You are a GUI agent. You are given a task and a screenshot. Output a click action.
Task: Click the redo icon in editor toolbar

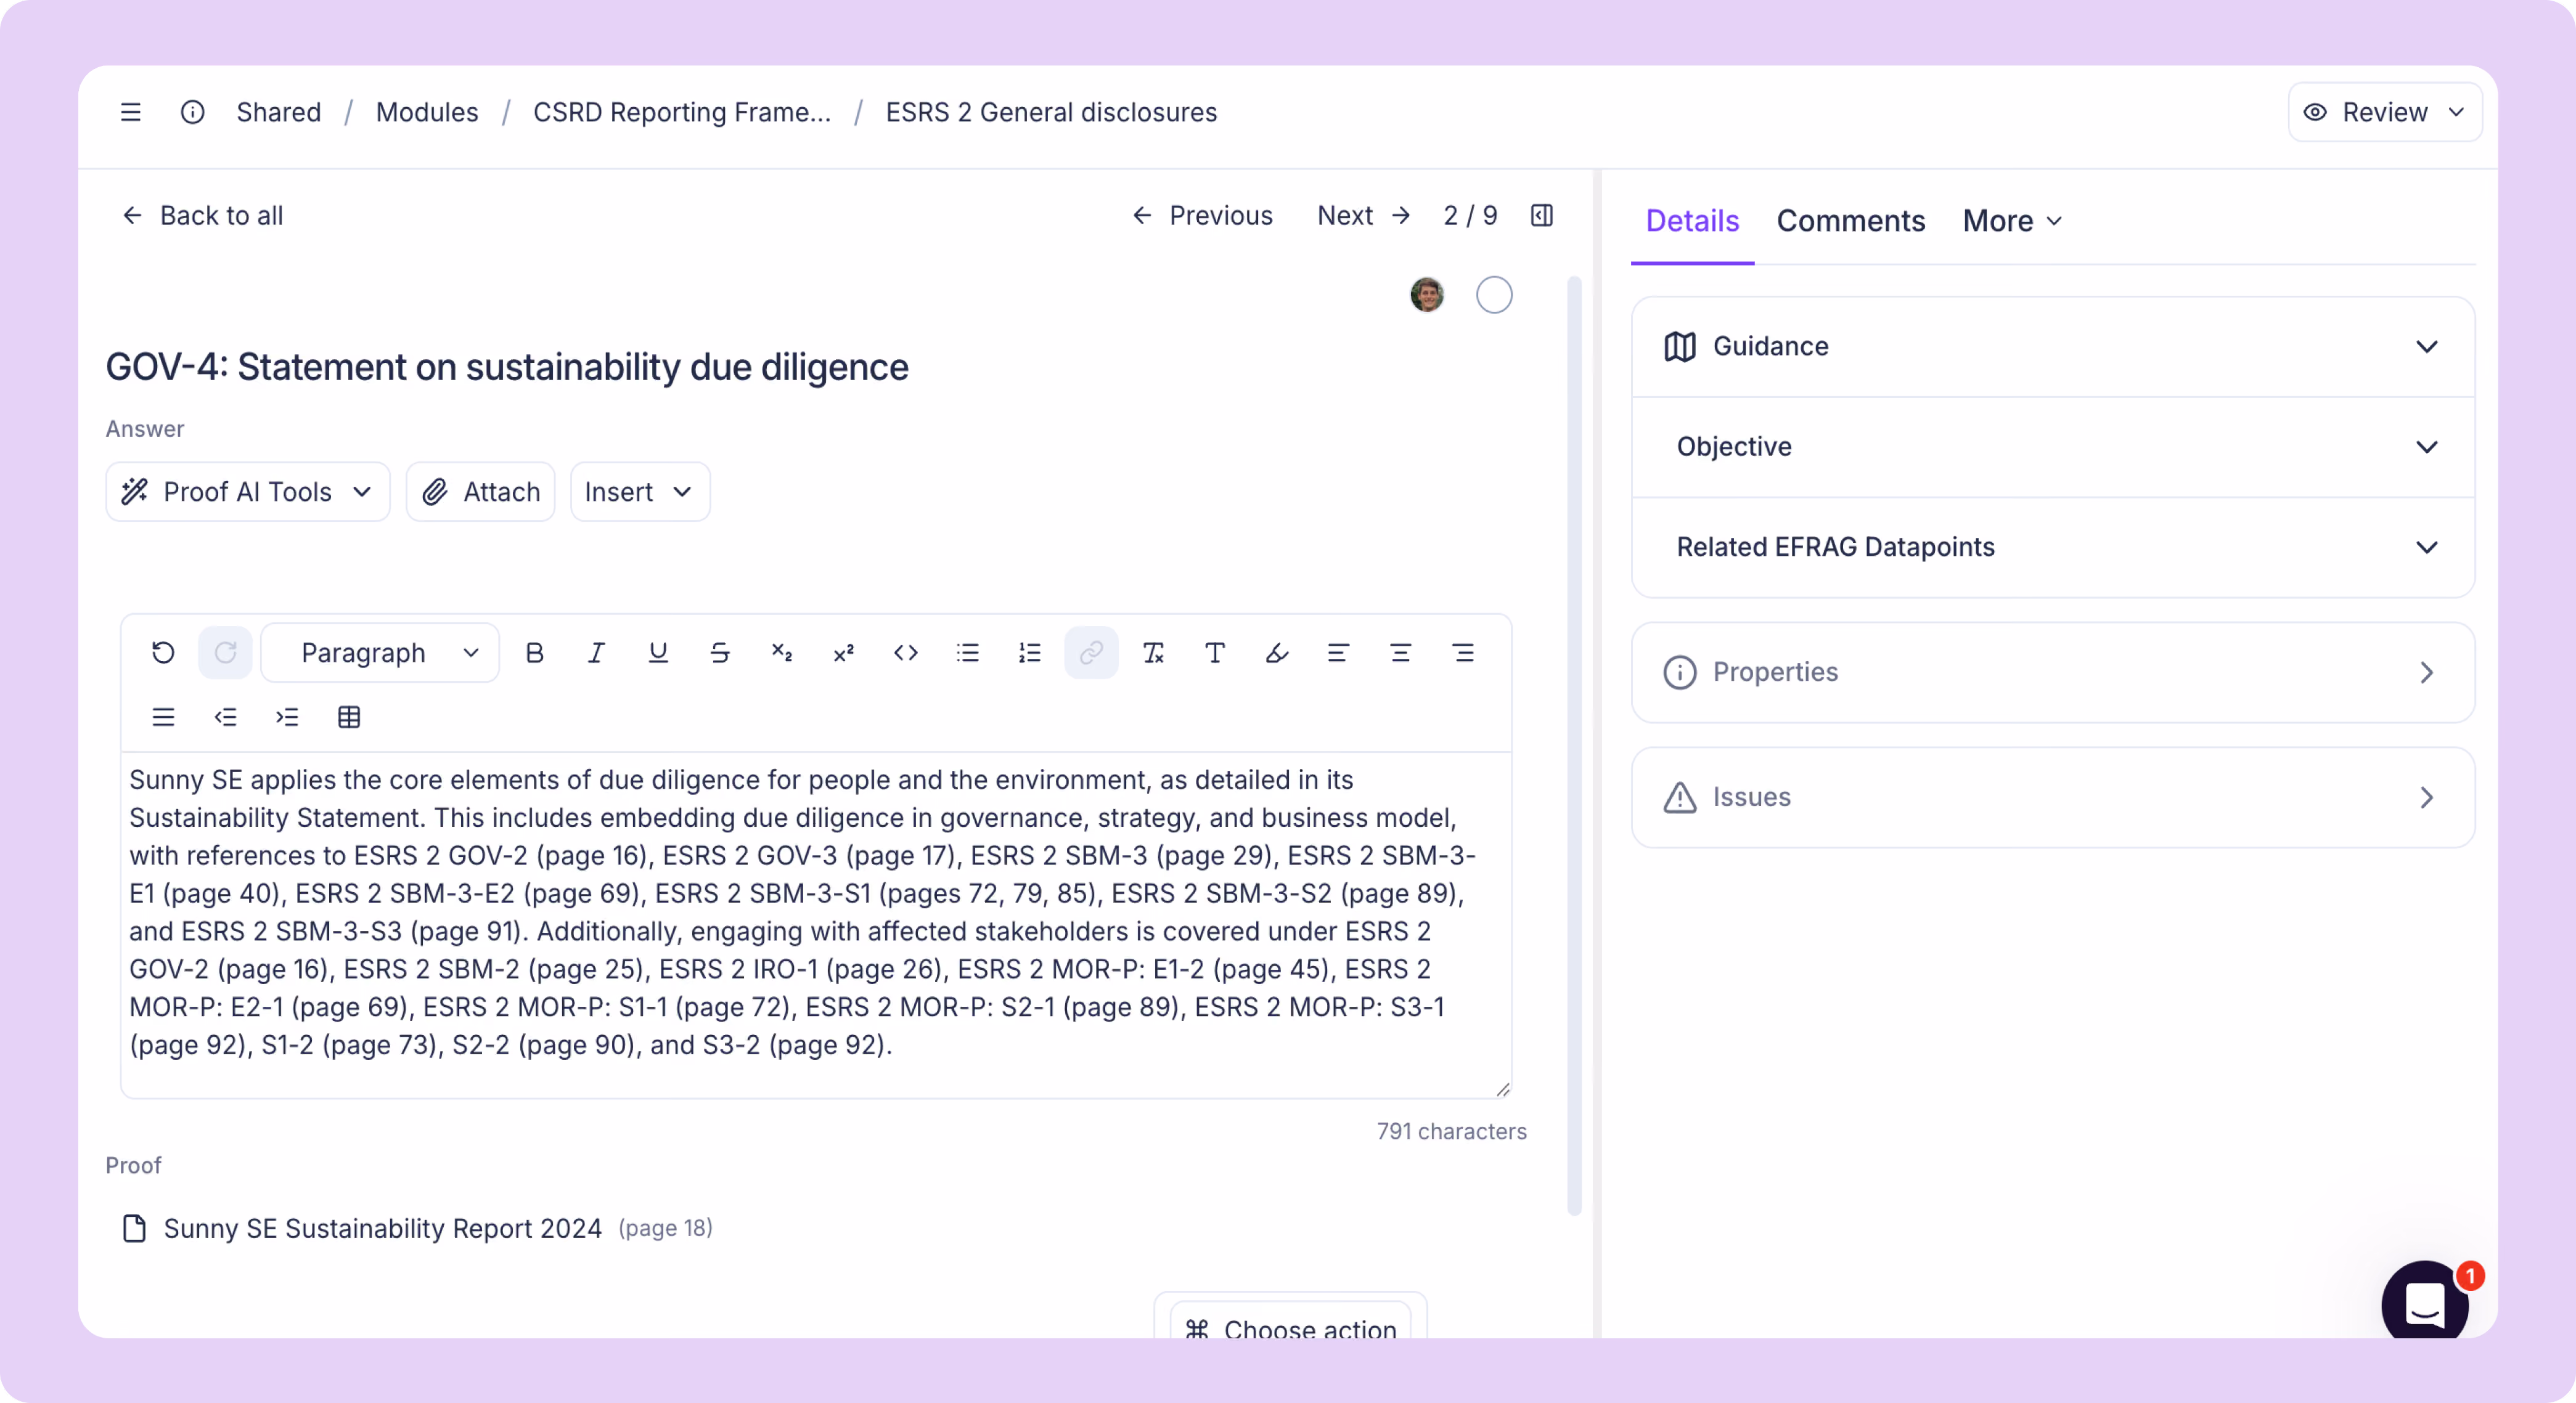pyautogui.click(x=225, y=653)
